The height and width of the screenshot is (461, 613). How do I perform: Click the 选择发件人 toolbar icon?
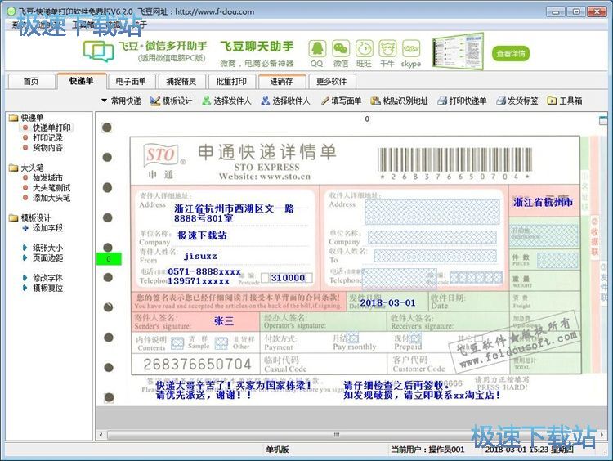[206, 101]
